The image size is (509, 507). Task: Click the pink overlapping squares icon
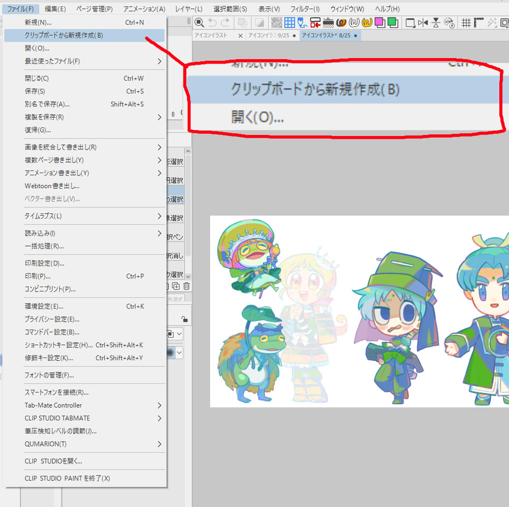[380, 23]
